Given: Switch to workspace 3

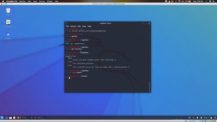Looking at the screenshot, I should click(x=35, y=118).
